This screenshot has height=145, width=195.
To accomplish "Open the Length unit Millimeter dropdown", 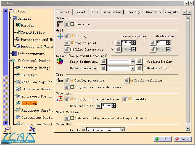I will [x=122, y=130].
